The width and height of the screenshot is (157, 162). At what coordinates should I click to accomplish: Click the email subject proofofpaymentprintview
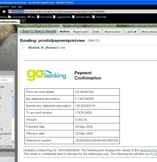click(52, 40)
